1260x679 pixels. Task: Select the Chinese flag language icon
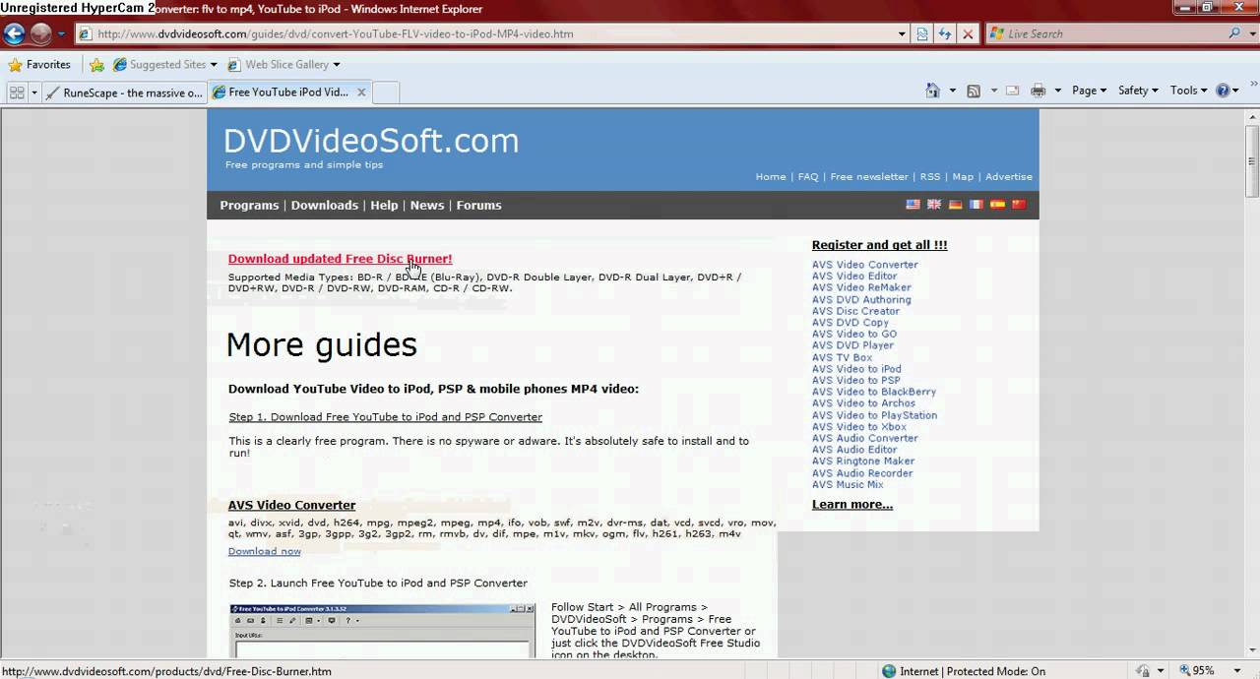coord(1018,205)
